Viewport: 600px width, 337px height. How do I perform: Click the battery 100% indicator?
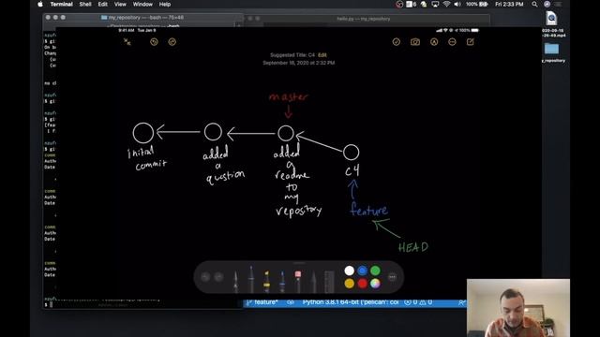[477, 4]
